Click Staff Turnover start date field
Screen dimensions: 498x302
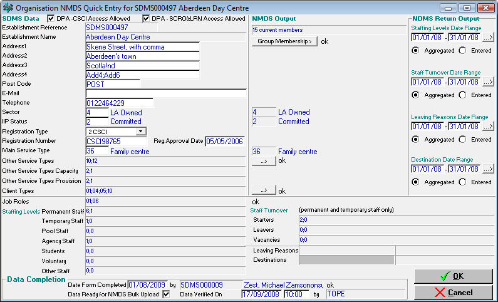427,82
